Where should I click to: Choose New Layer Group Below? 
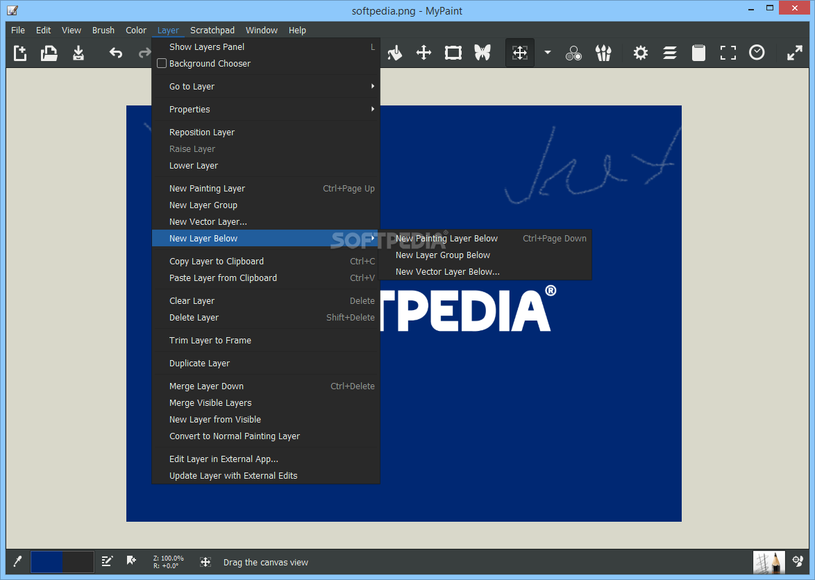485,255
